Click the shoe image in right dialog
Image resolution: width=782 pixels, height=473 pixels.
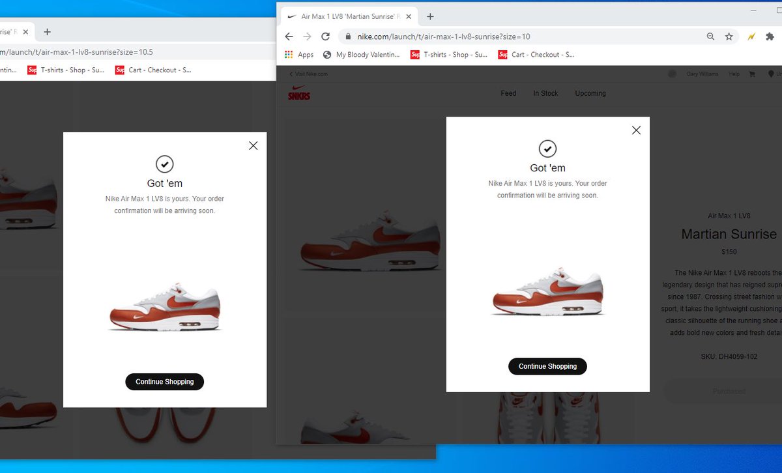pos(547,291)
